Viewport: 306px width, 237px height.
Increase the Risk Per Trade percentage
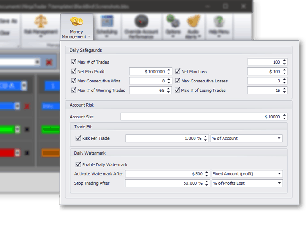(205, 137)
